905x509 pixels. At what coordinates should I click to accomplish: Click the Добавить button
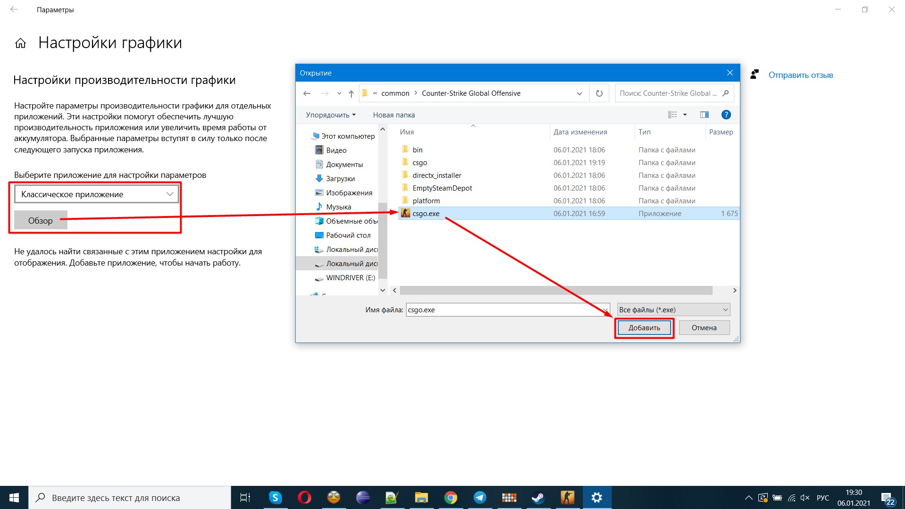644,328
